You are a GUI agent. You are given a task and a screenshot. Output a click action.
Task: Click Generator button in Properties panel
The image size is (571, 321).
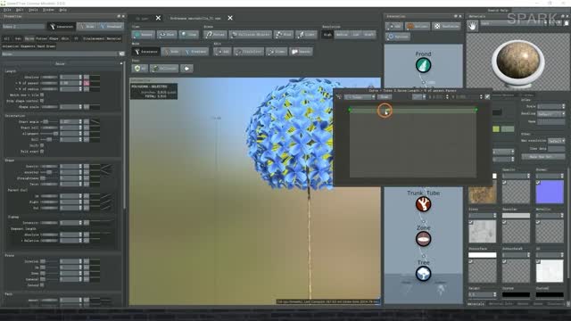62,27
